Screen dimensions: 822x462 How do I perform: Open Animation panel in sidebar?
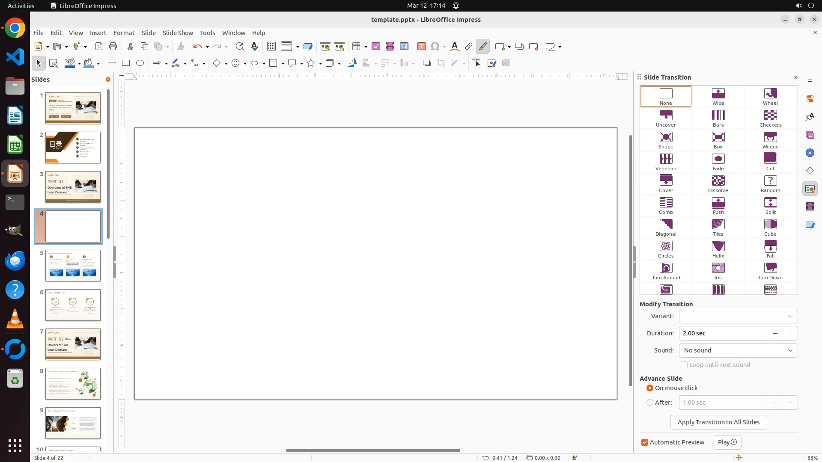click(x=810, y=207)
